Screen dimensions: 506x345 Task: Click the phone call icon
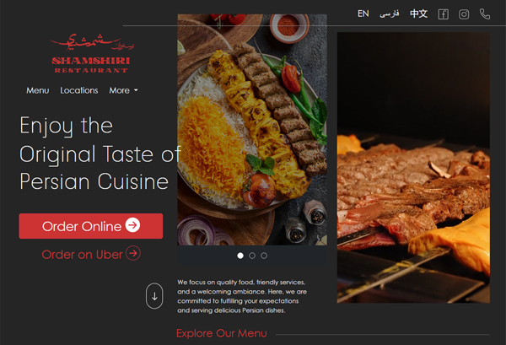(x=485, y=13)
